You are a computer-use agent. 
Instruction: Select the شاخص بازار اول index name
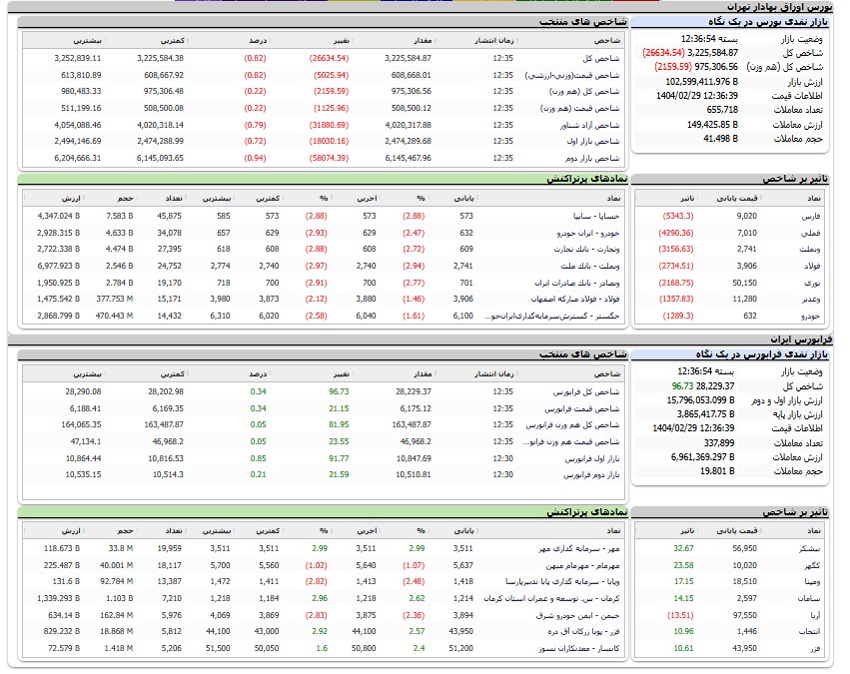pyautogui.click(x=593, y=142)
